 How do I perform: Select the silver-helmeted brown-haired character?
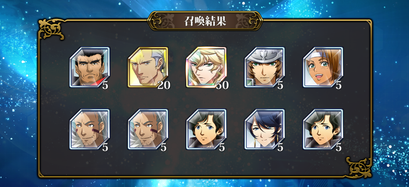[265, 67]
